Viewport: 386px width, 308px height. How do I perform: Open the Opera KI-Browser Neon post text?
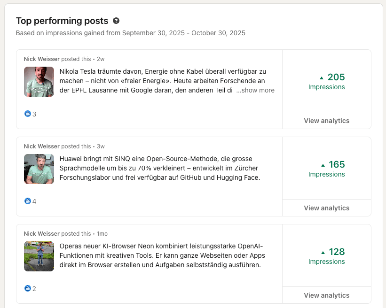pos(162,255)
